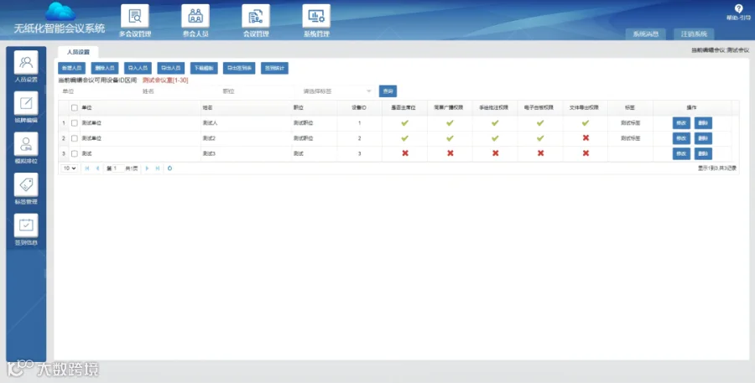The width and height of the screenshot is (755, 383).
Task: Click the 设备ID column header
Action: point(359,108)
